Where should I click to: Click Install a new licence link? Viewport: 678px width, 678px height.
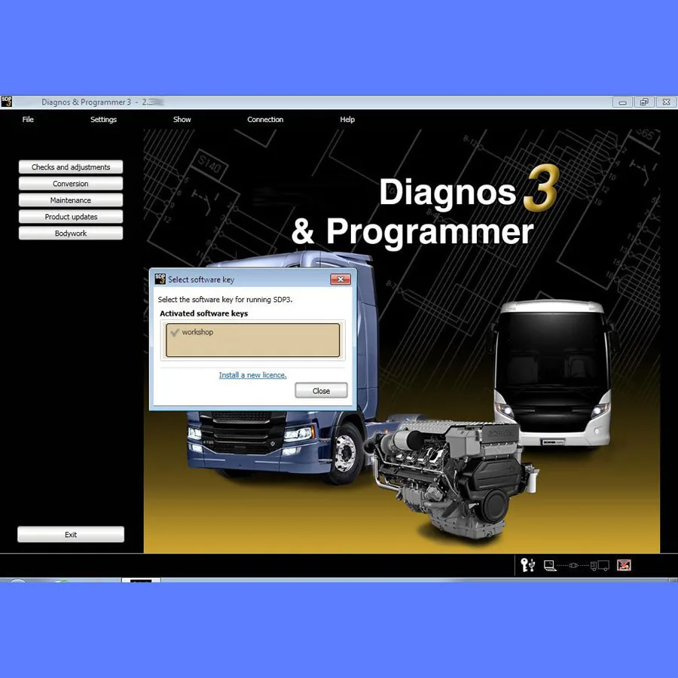(252, 375)
